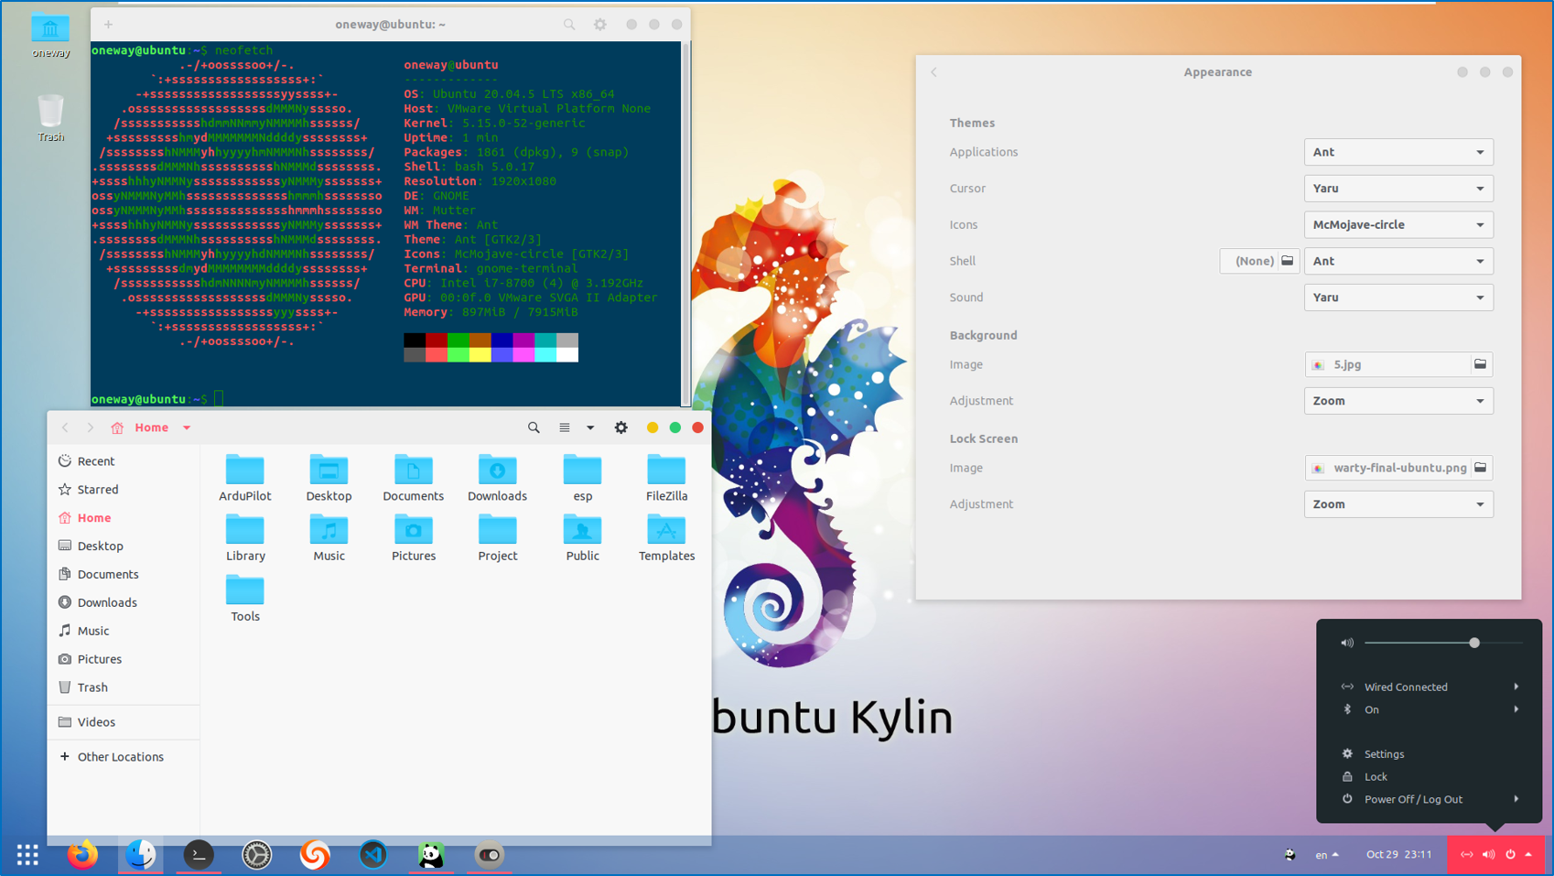Open the Templates folder

(666, 538)
